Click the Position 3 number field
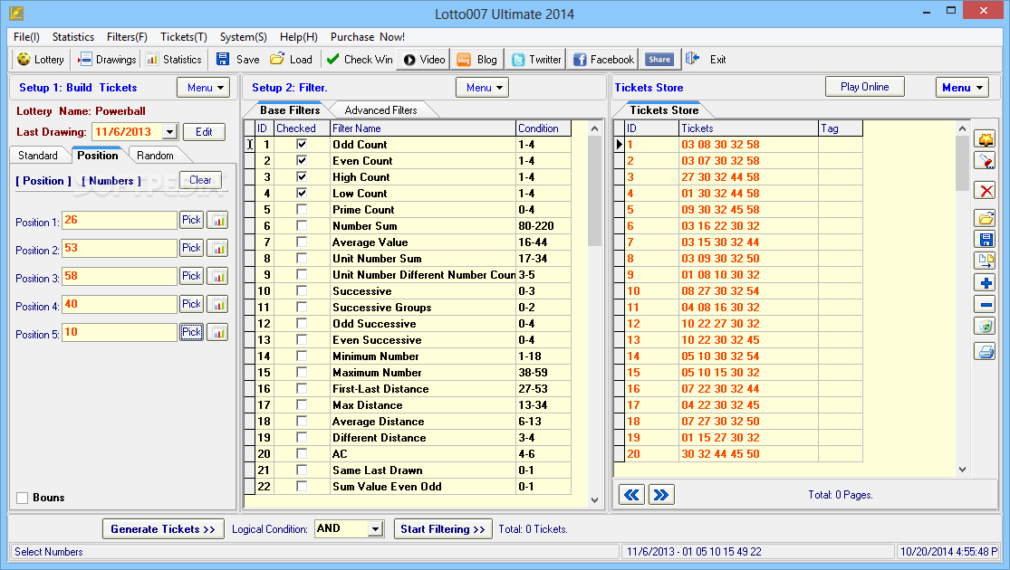 [x=120, y=277]
